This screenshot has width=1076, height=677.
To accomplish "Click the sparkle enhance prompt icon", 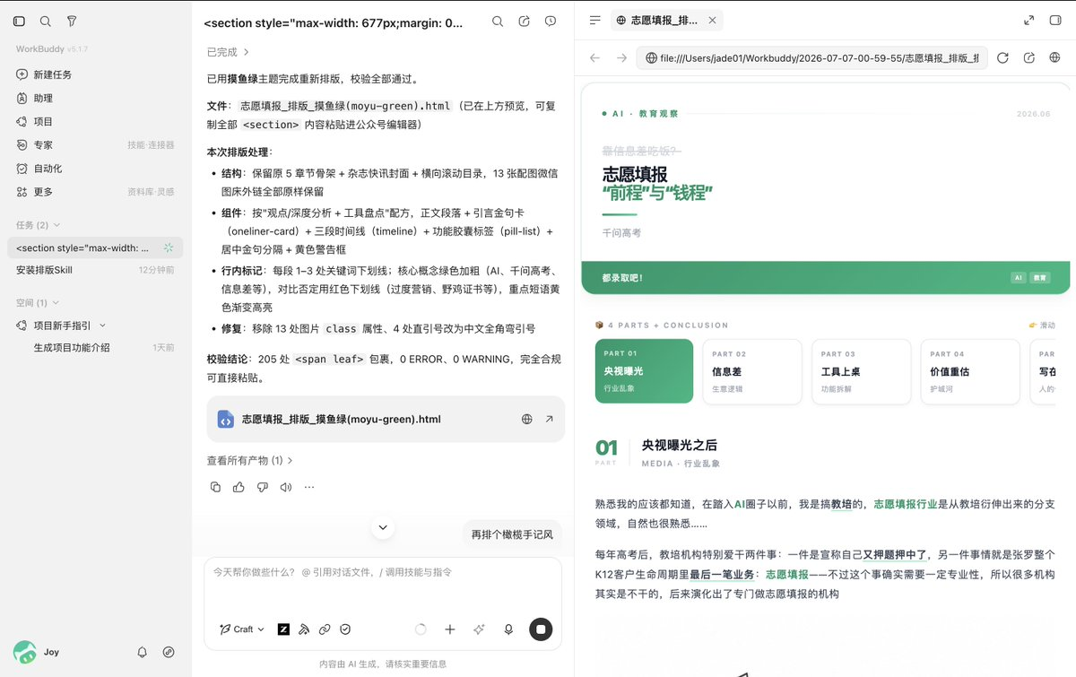I will point(479,629).
